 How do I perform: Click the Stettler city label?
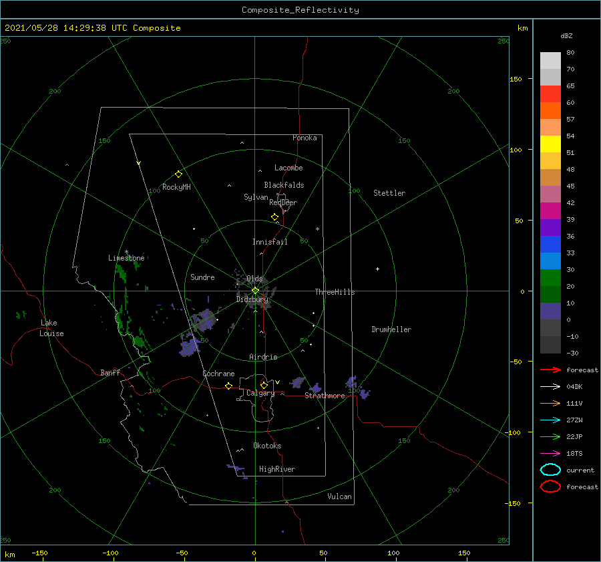[x=389, y=193]
